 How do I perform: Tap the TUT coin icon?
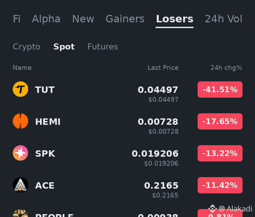coord(20,89)
